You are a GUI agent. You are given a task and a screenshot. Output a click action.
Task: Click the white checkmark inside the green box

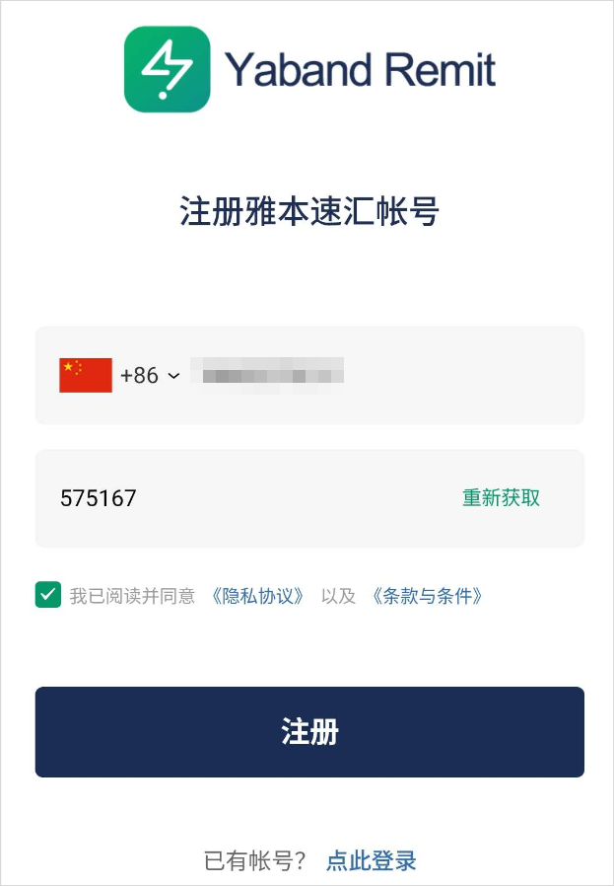click(x=48, y=595)
